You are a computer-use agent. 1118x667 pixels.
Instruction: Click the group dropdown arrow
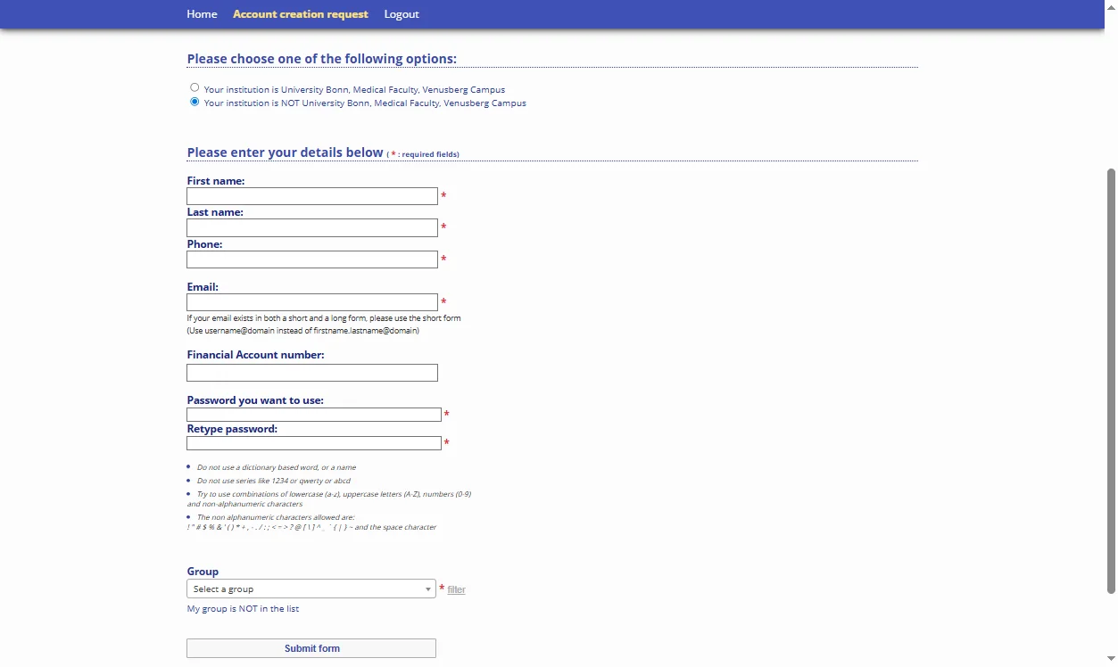click(428, 589)
